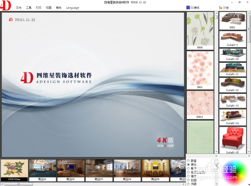Choose the brown L-shaped sofa Sofa01-12
Screen dimensions: 251x186
(232, 85)
